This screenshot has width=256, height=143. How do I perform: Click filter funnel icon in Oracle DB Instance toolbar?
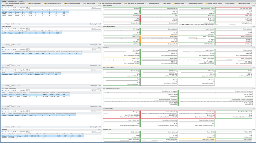point(18,8)
